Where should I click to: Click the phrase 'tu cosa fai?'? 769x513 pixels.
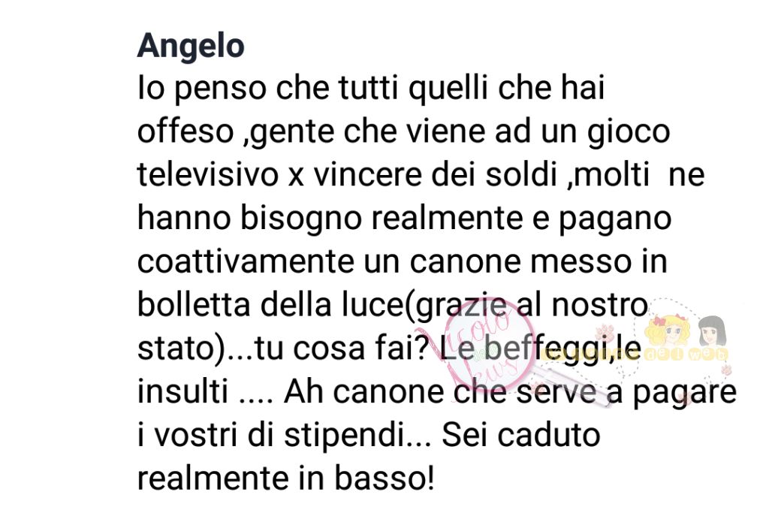[342, 348]
